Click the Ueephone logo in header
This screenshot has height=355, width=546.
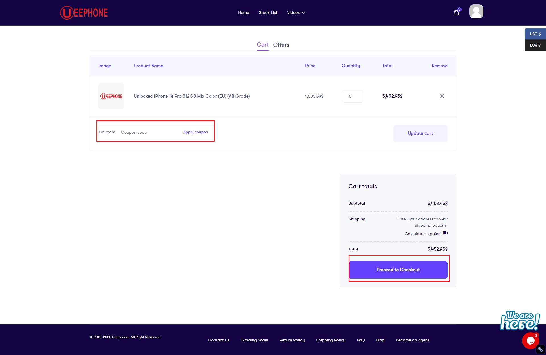[84, 13]
